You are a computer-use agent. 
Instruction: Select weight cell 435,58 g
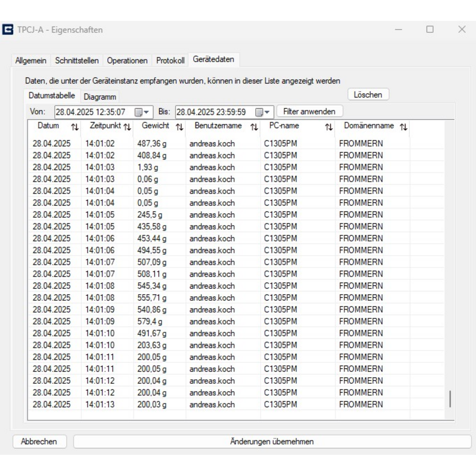pyautogui.click(x=152, y=227)
